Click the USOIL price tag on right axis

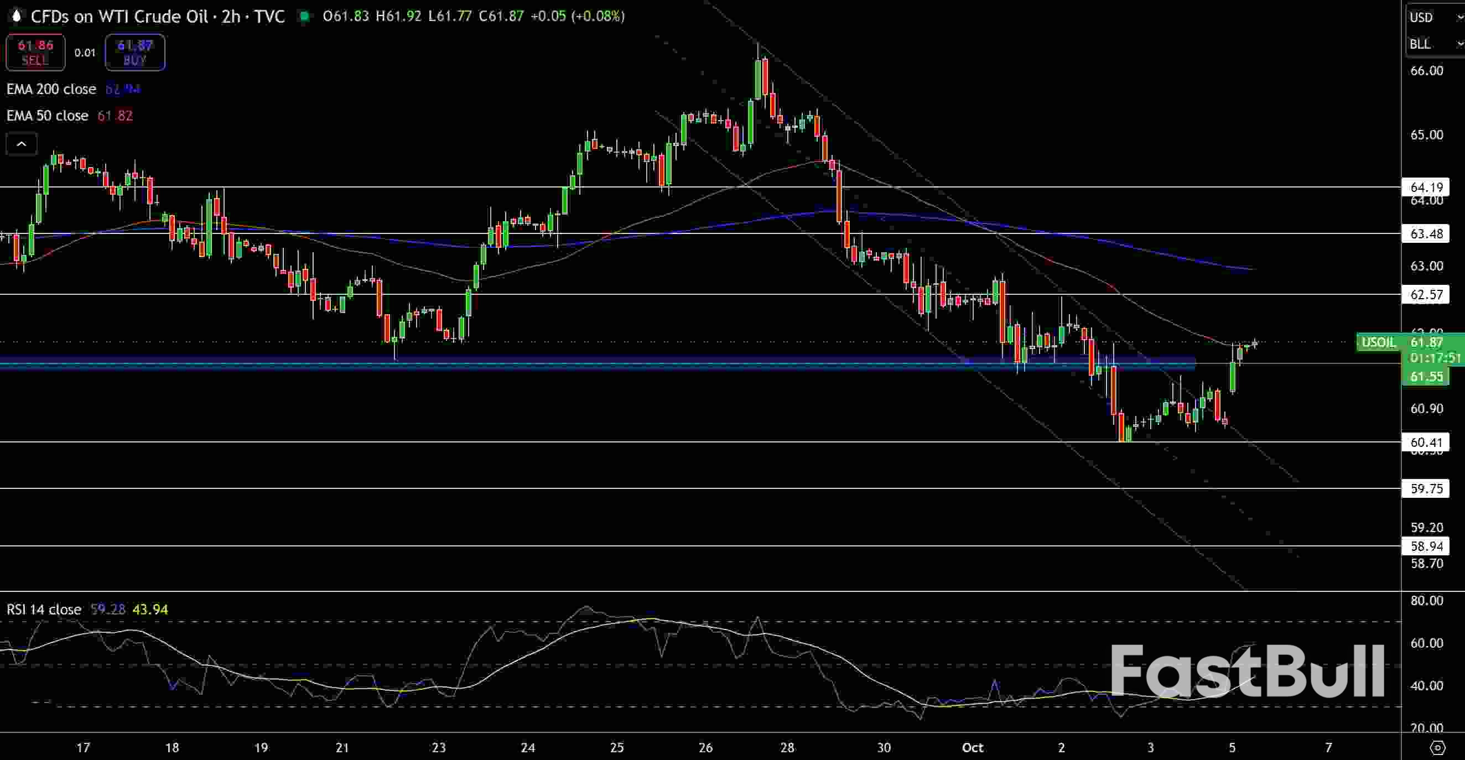1378,342
